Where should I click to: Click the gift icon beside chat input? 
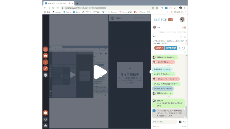coord(180,122)
